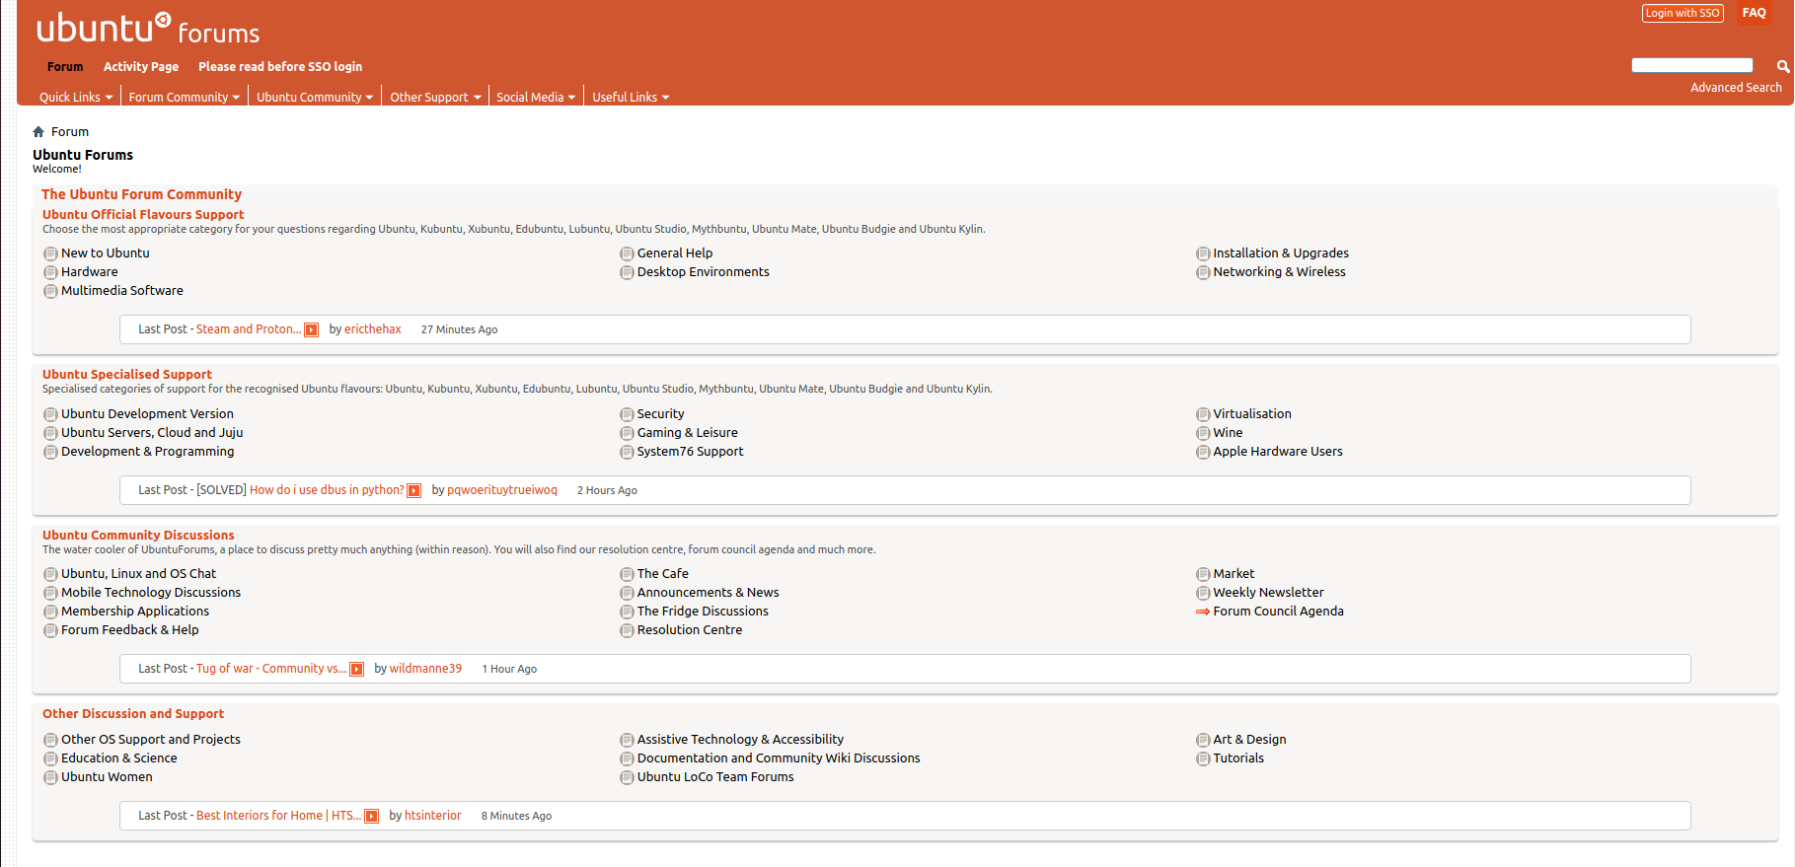The width and height of the screenshot is (1795, 867).
Task: Click the home icon in the breadcrumb
Action: click(x=38, y=132)
